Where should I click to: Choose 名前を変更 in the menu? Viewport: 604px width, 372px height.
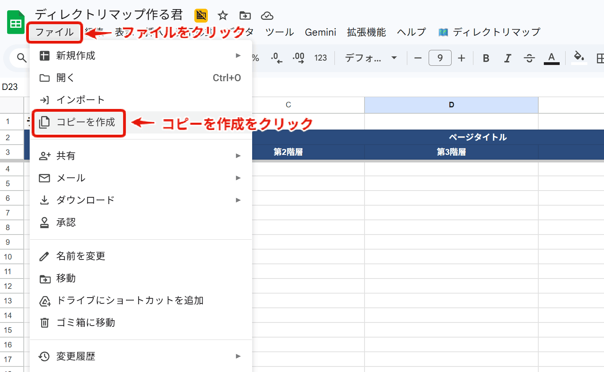pyautogui.click(x=81, y=256)
